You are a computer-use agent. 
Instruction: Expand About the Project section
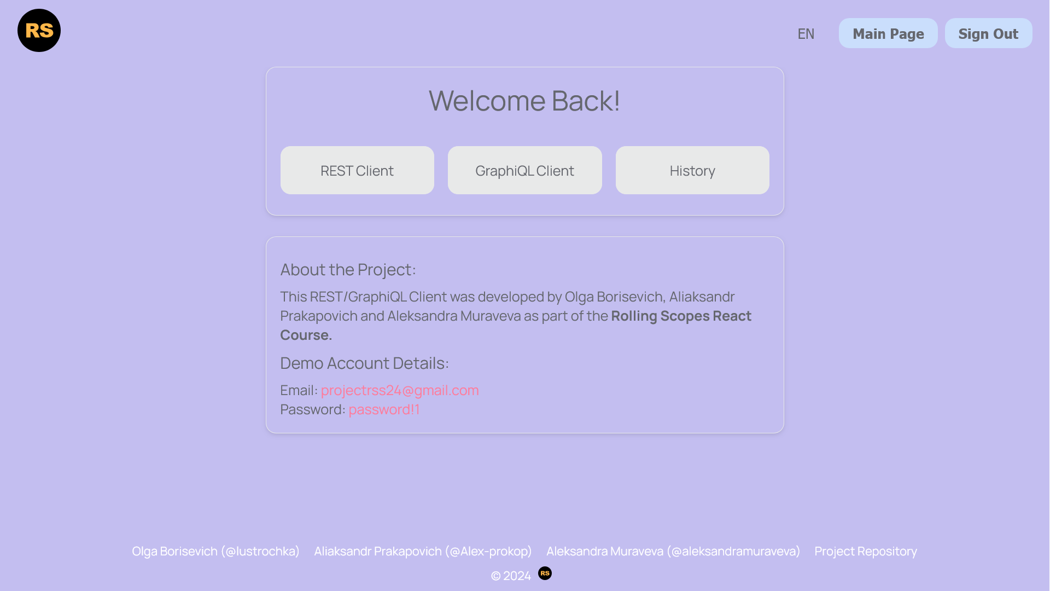[x=349, y=269]
